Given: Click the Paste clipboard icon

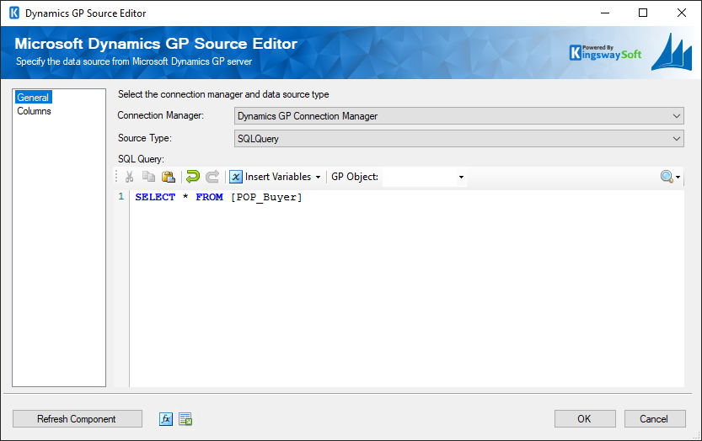Looking at the screenshot, I should [169, 177].
